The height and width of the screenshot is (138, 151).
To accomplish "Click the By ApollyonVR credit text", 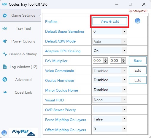I will (x=138, y=11).
